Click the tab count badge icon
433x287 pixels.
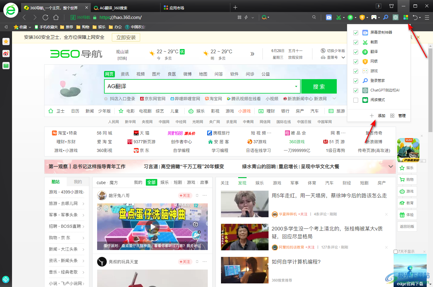pyautogui.click(x=379, y=6)
